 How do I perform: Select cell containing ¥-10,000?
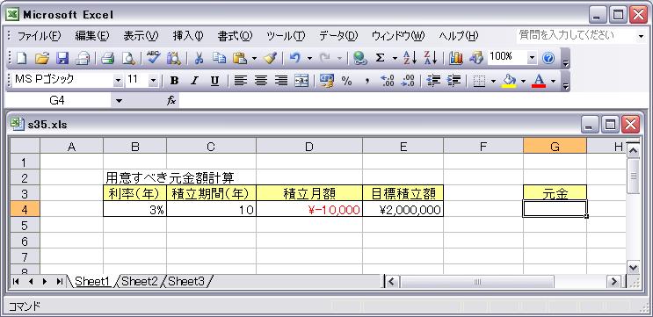[x=309, y=209]
